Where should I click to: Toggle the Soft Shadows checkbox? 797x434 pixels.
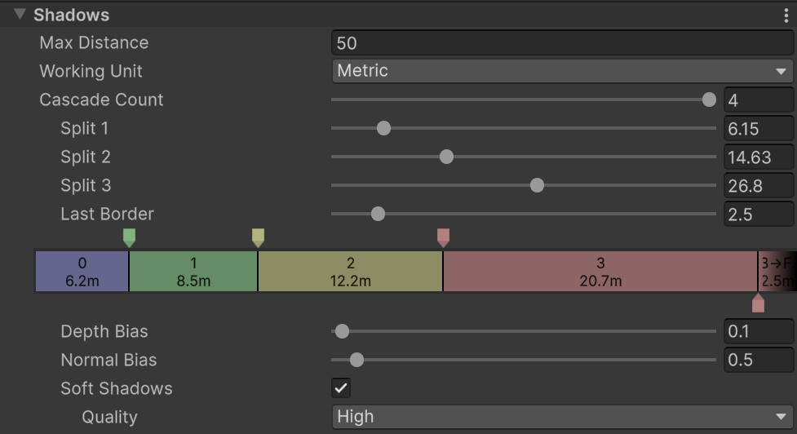coord(341,388)
